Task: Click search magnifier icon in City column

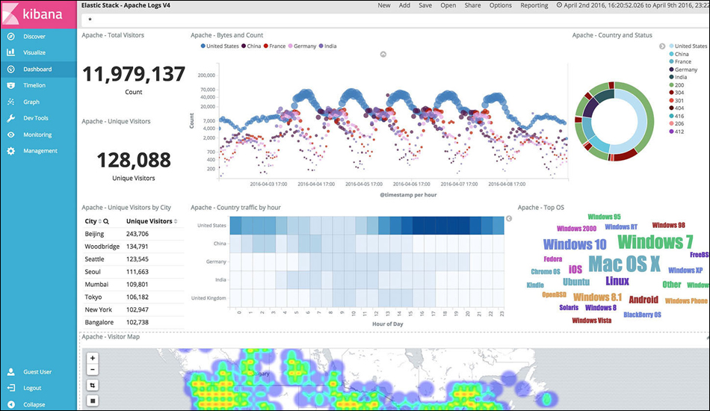Action: coord(106,221)
